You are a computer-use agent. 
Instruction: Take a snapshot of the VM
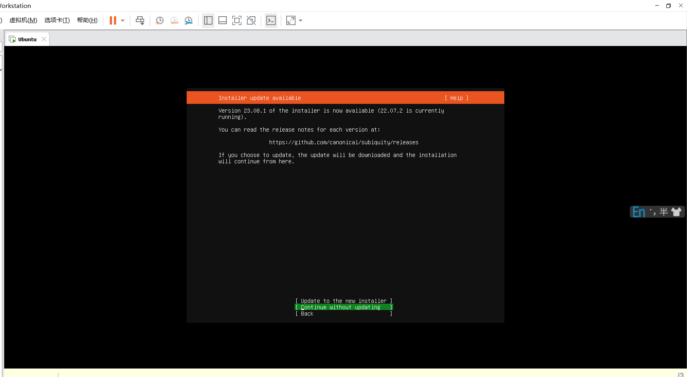pos(160,21)
